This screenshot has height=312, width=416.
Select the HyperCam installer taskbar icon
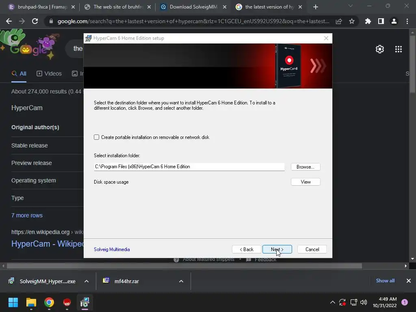85,302
